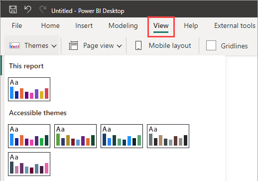The height and width of the screenshot is (181, 258).
Task: Open the External tools tab
Action: tap(235, 25)
